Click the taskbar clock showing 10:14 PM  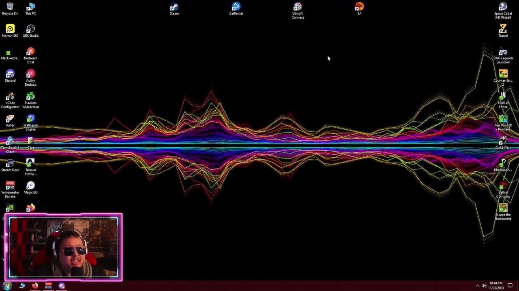pos(496,285)
